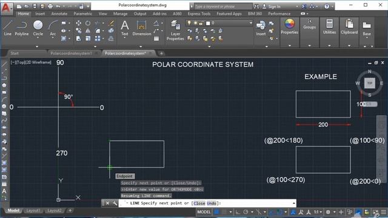Click the Offset tool icon
Screen dimensions: 388x218
click(x=111, y=38)
